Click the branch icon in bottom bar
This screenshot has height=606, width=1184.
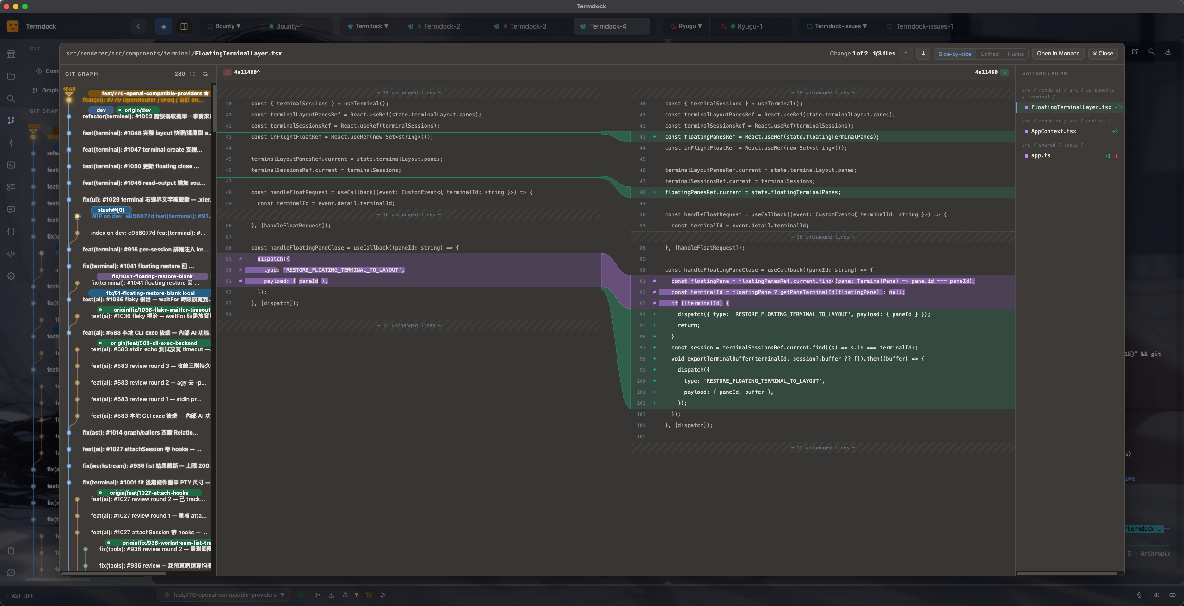317,595
